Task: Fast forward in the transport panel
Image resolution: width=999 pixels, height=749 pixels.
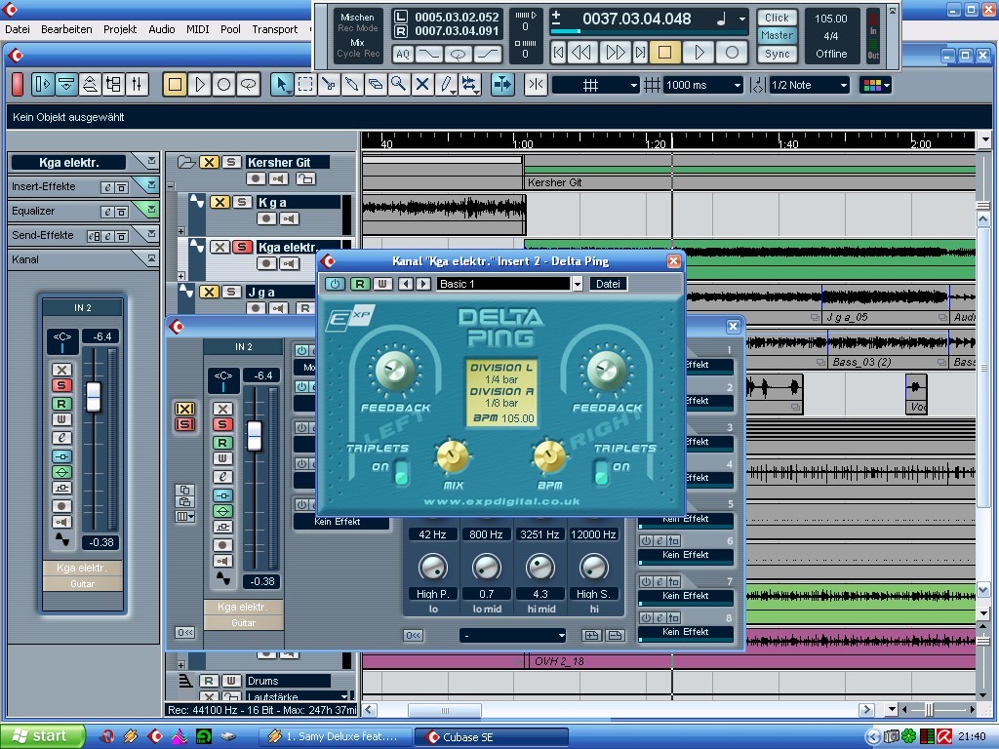Action: tap(615, 53)
